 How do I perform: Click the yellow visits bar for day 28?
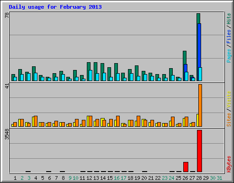tap(197, 120)
